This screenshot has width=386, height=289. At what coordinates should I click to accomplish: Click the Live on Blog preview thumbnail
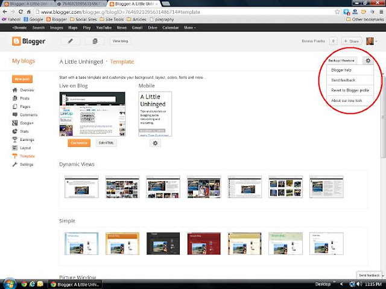coord(92,114)
